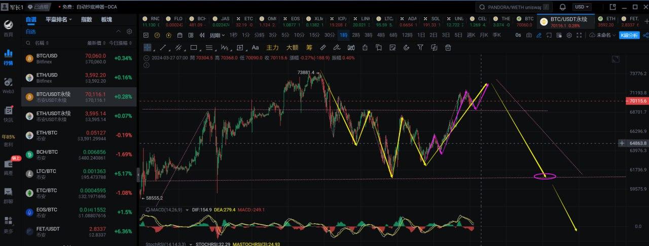Click the blue pencil drawing mode icon
649x246 pixels.
coord(539,35)
